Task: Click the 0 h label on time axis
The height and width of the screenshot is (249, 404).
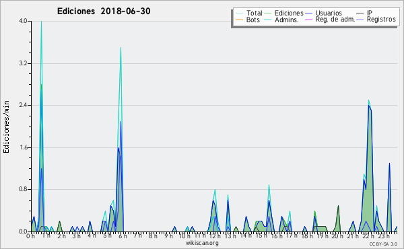Action: click(x=31, y=236)
